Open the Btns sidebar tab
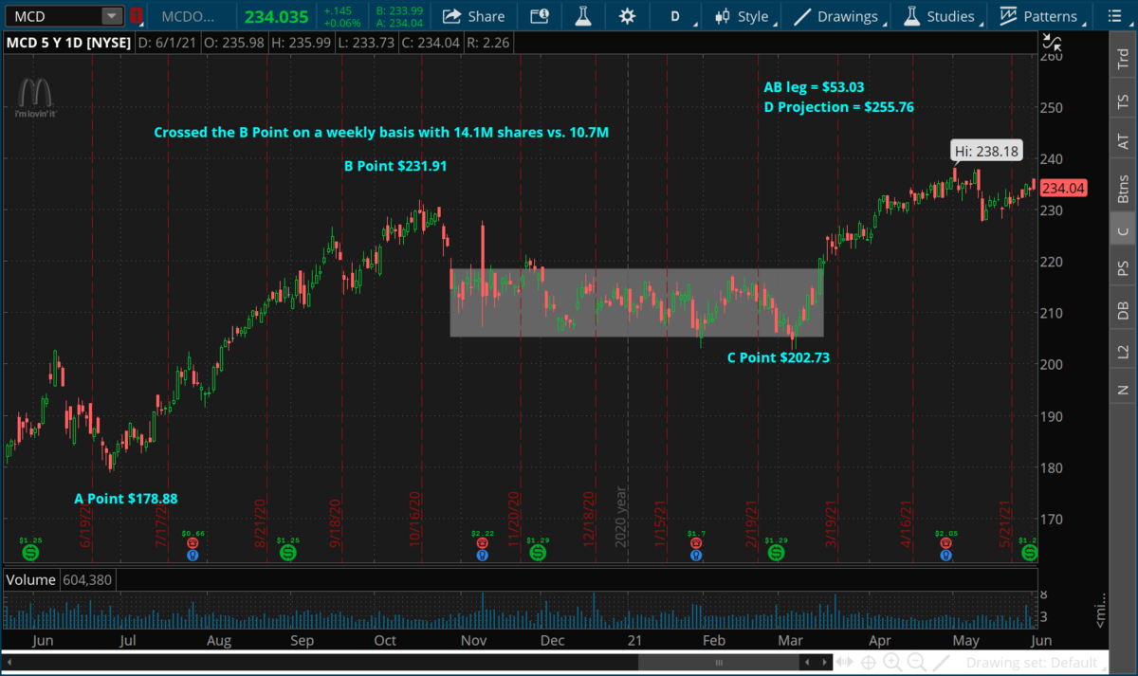This screenshot has height=676, width=1138. tap(1124, 189)
